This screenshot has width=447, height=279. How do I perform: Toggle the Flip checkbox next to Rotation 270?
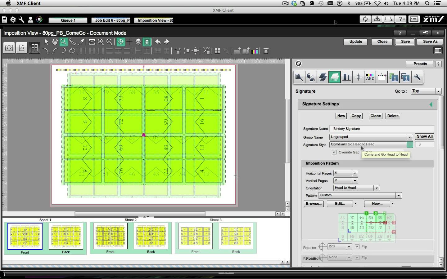(x=357, y=247)
